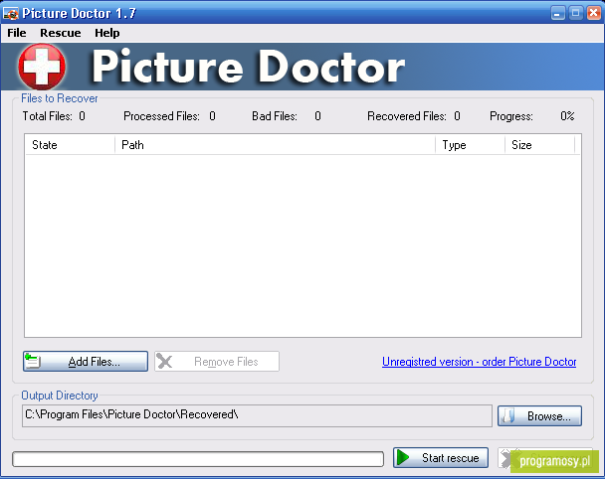The width and height of the screenshot is (605, 479).
Task: Open the Rescue menu
Action: pos(61,33)
